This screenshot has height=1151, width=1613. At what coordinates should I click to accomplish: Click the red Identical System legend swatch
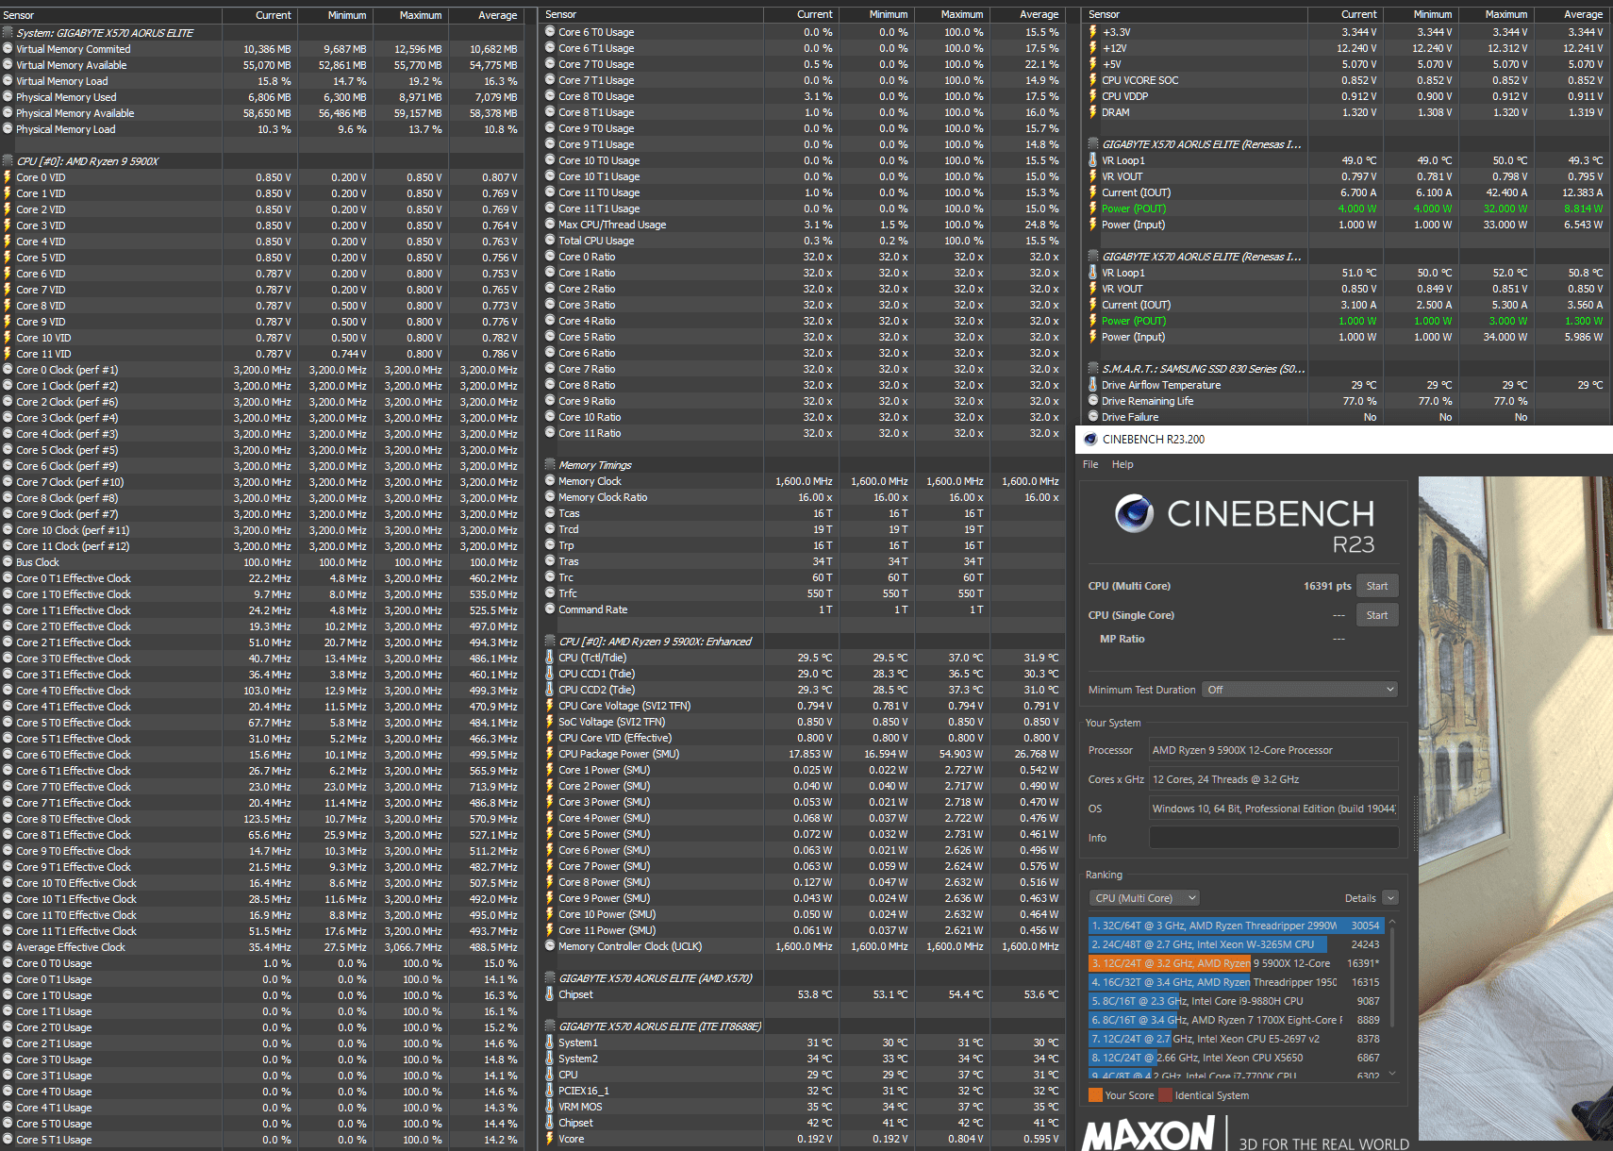[x=1166, y=1095]
